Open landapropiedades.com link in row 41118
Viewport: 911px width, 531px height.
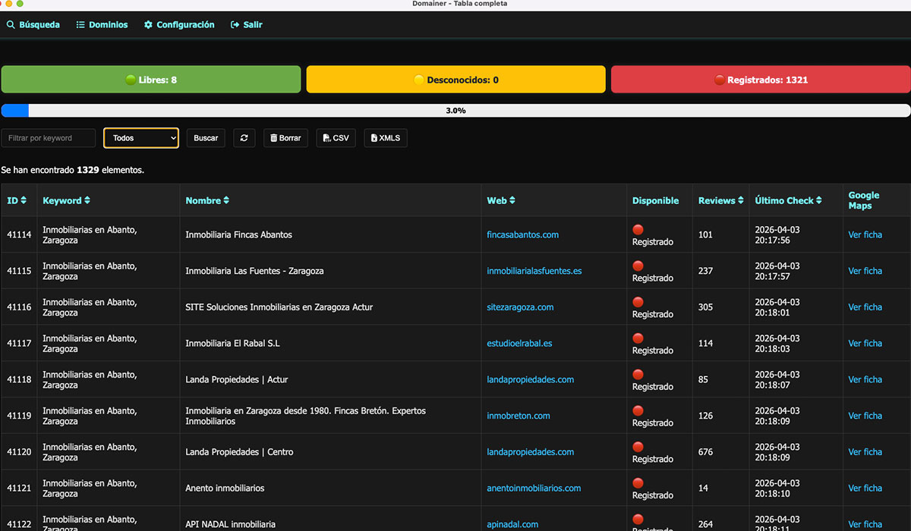530,379
